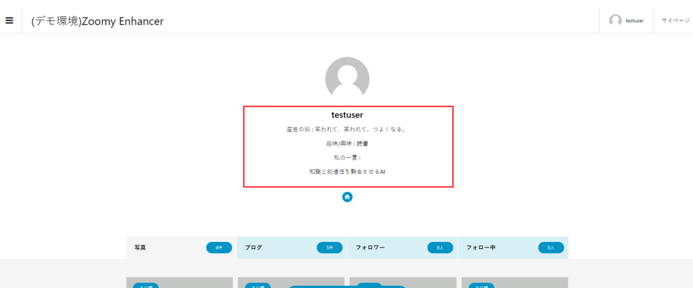Click the small avatar icon in header

[615, 21]
